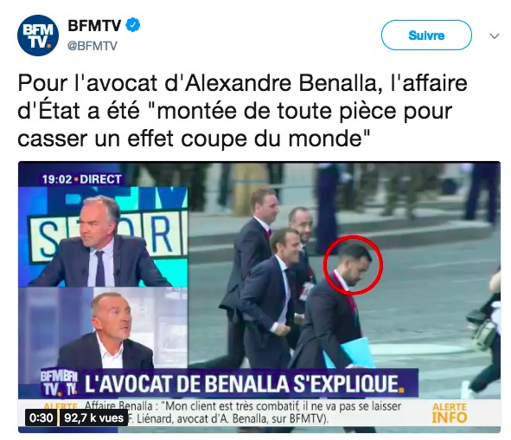This screenshot has height=440, width=511.
Task: Click the 0:30 video duration badge
Action: coord(41,417)
